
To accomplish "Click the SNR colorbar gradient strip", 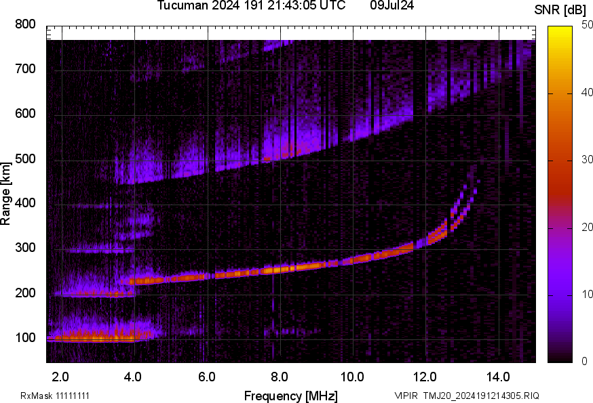I will pos(560,194).
